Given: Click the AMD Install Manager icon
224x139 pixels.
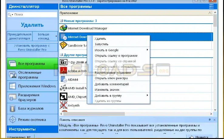Looking at the screenshot, I should tap(63, 88).
